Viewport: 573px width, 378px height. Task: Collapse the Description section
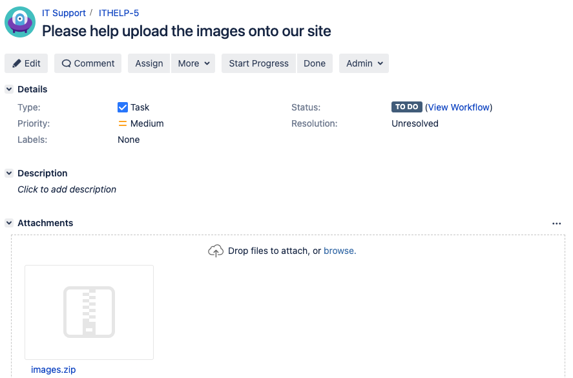pos(9,173)
